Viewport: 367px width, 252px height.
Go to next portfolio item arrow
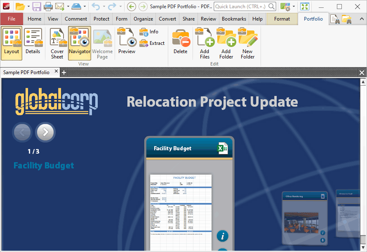coord(45,132)
